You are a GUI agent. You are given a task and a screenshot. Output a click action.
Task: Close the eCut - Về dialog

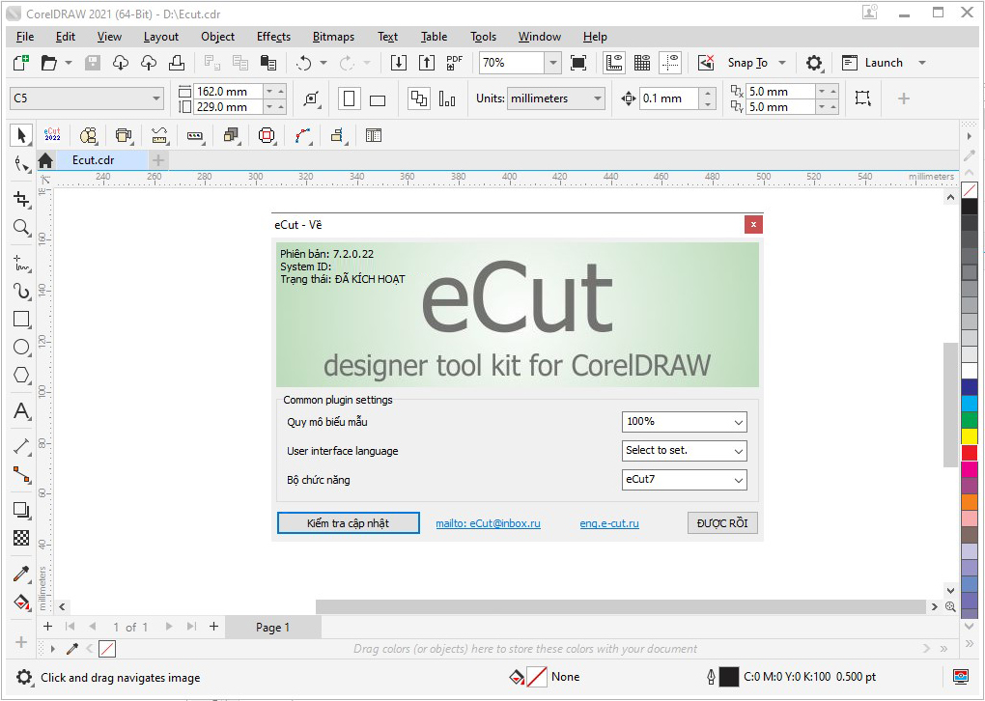pos(753,225)
